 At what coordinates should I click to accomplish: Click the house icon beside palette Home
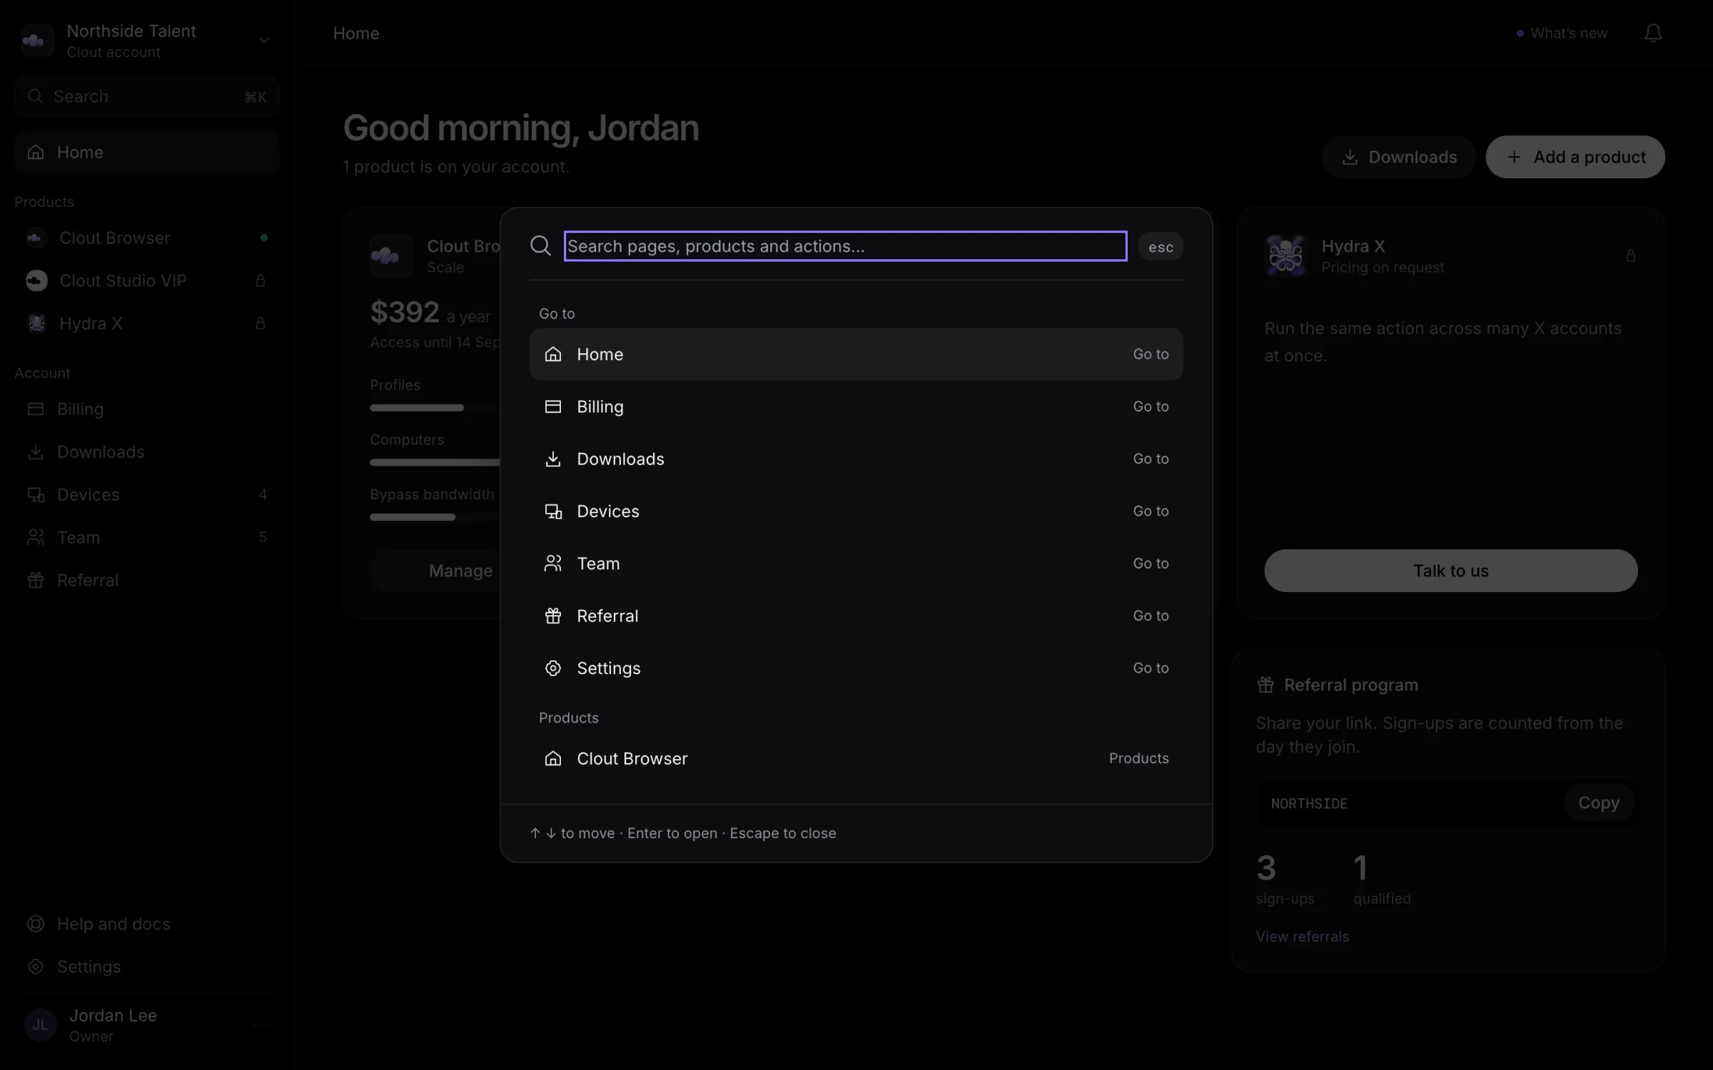click(x=553, y=355)
